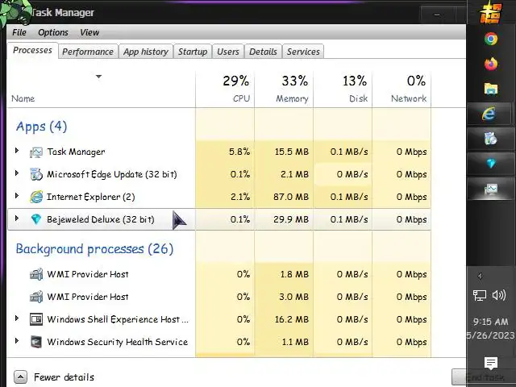Viewport: 516px width, 387px height.
Task: Click the Task Manager process icon
Action: point(36,152)
